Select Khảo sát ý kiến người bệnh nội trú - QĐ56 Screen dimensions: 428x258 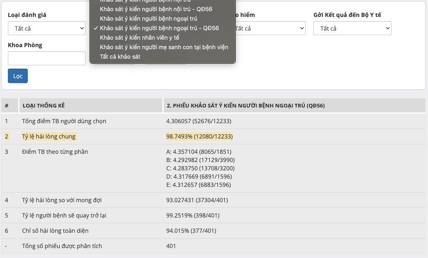point(156,9)
